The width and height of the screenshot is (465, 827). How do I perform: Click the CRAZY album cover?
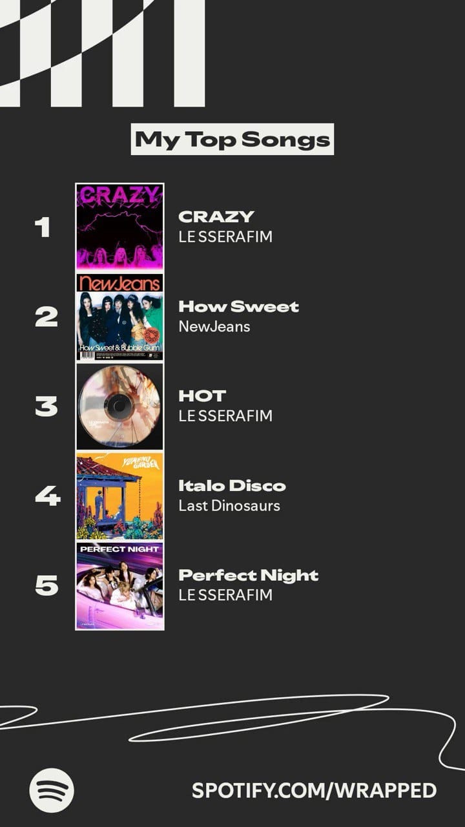pos(119,227)
